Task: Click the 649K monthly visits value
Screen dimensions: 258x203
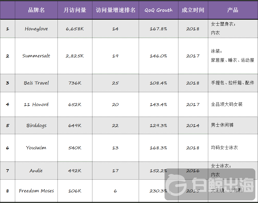Action: pos(75,125)
